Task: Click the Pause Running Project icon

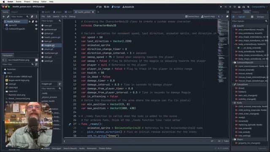Action: click(x=226, y=7)
